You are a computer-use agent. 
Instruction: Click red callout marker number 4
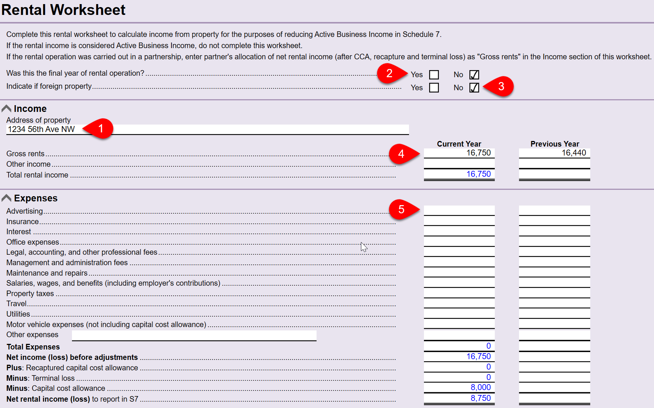click(401, 154)
